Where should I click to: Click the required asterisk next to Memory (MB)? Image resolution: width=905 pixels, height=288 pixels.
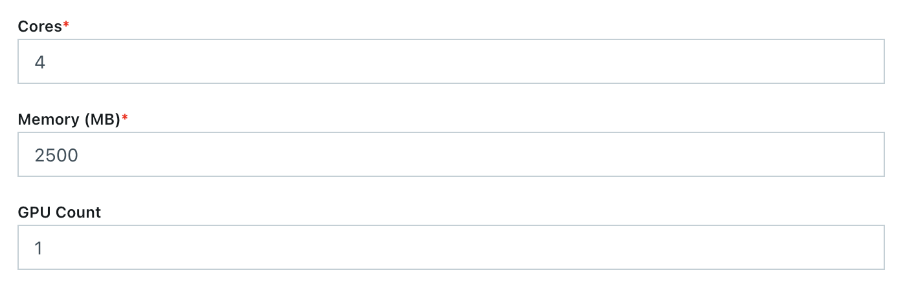pyautogui.click(x=125, y=118)
